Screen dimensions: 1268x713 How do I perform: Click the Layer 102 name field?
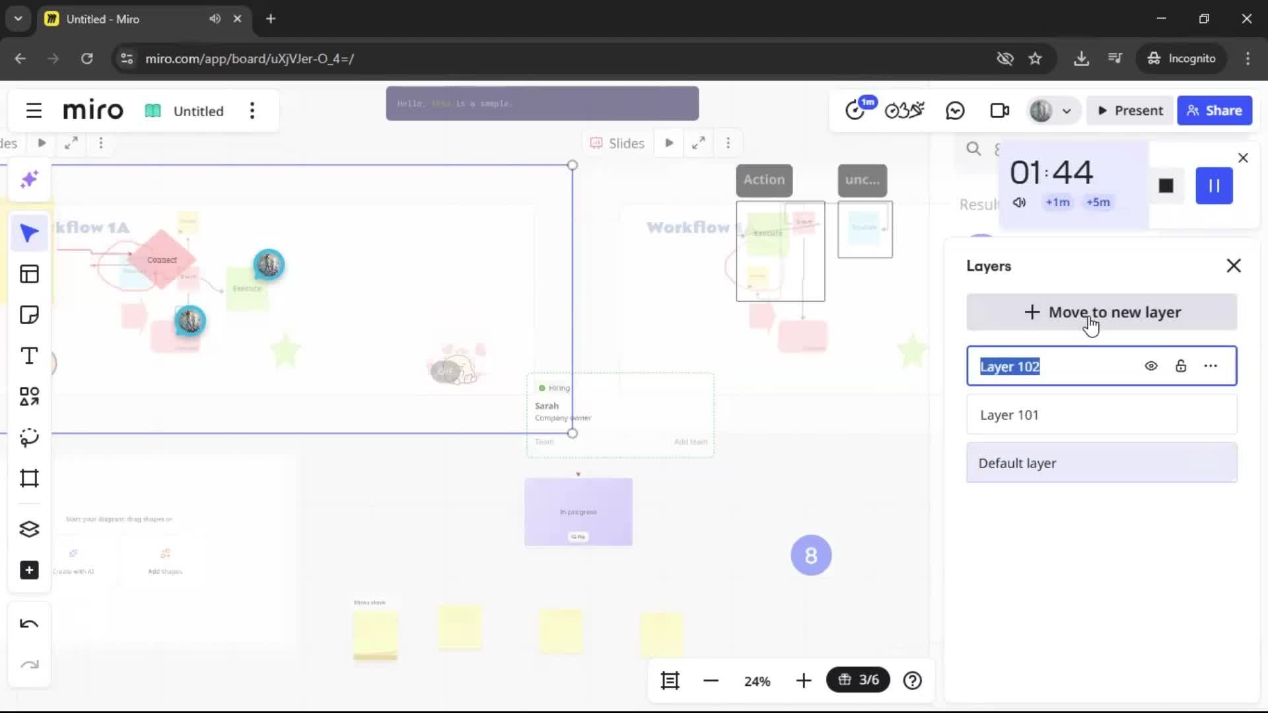pyautogui.click(x=1010, y=366)
